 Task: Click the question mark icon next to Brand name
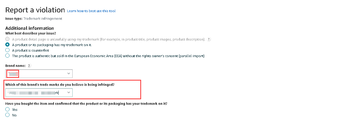[29, 66]
